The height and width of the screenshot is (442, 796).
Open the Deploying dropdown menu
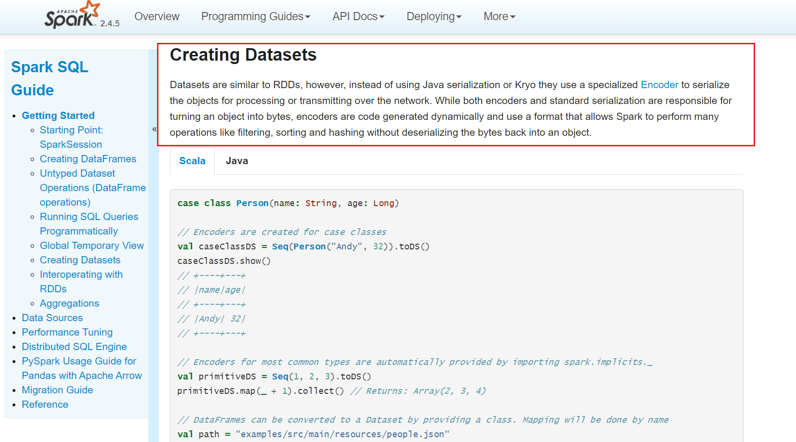tap(434, 16)
